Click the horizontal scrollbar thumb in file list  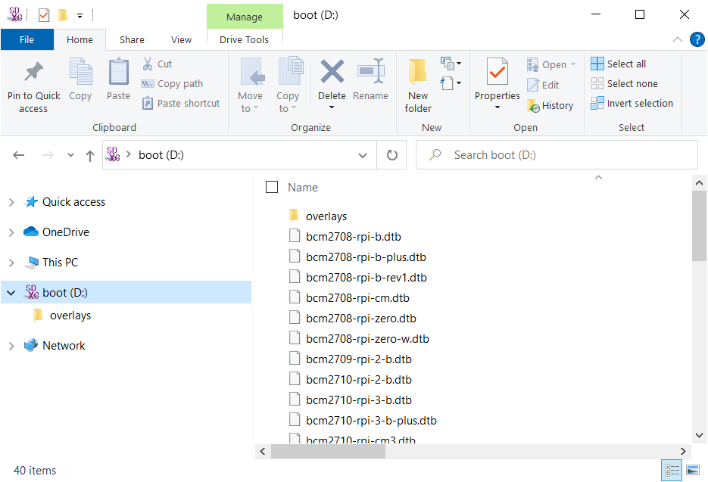329,451
